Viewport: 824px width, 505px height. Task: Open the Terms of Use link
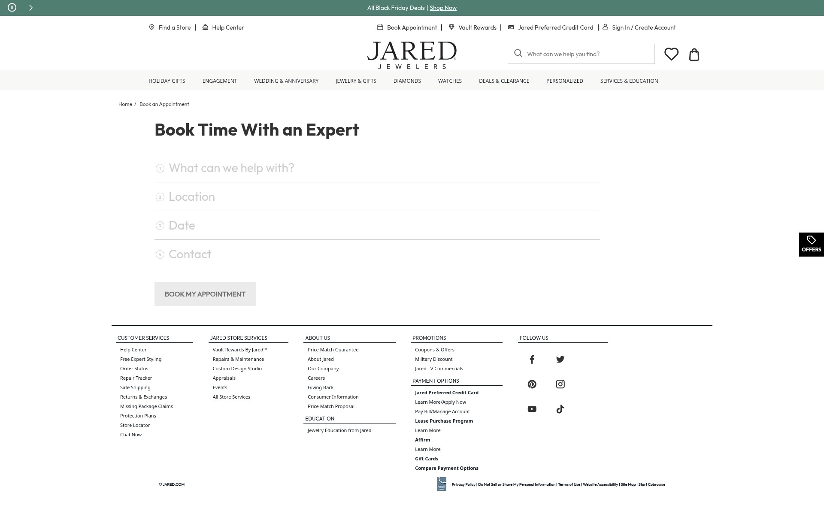pos(569,484)
